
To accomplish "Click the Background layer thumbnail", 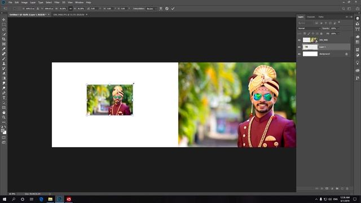I will (x=310, y=54).
